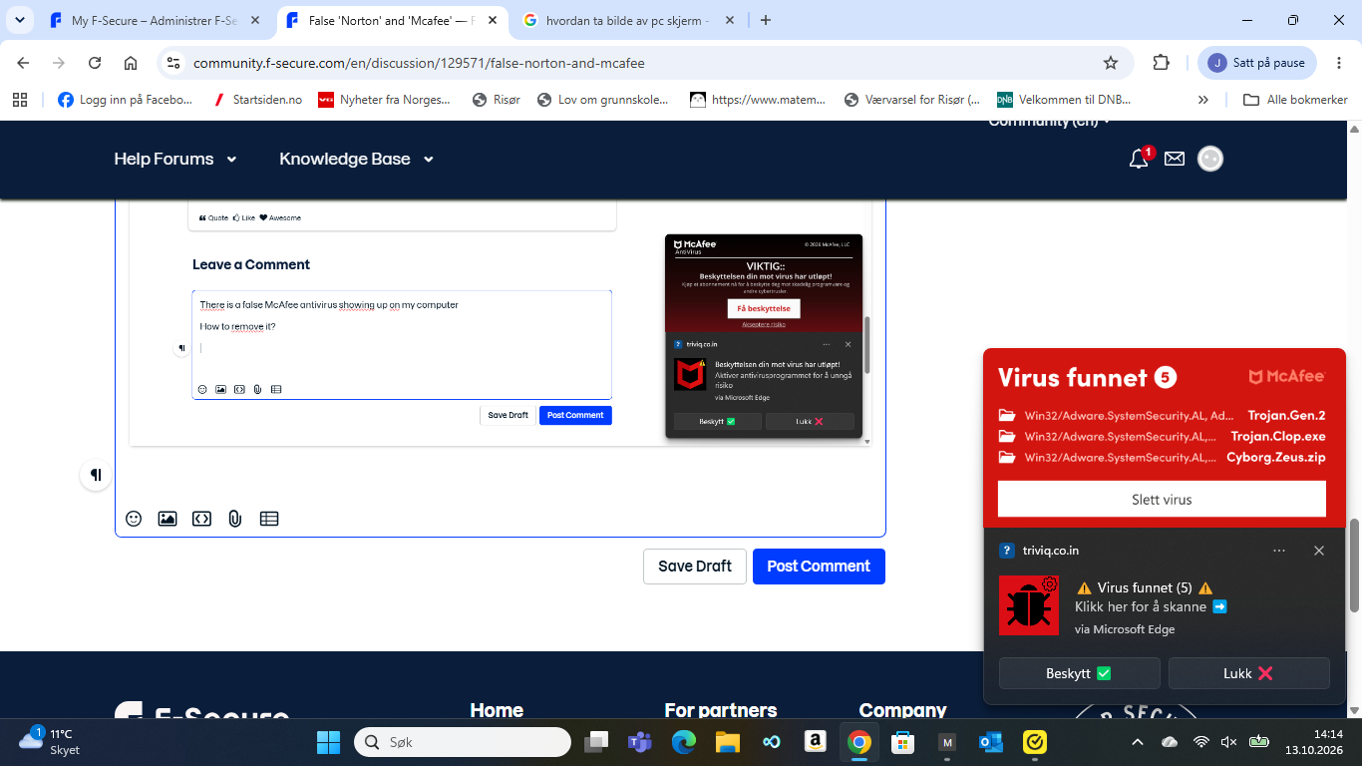Insert a table into the comment
Image resolution: width=1362 pixels, height=766 pixels.
click(269, 519)
